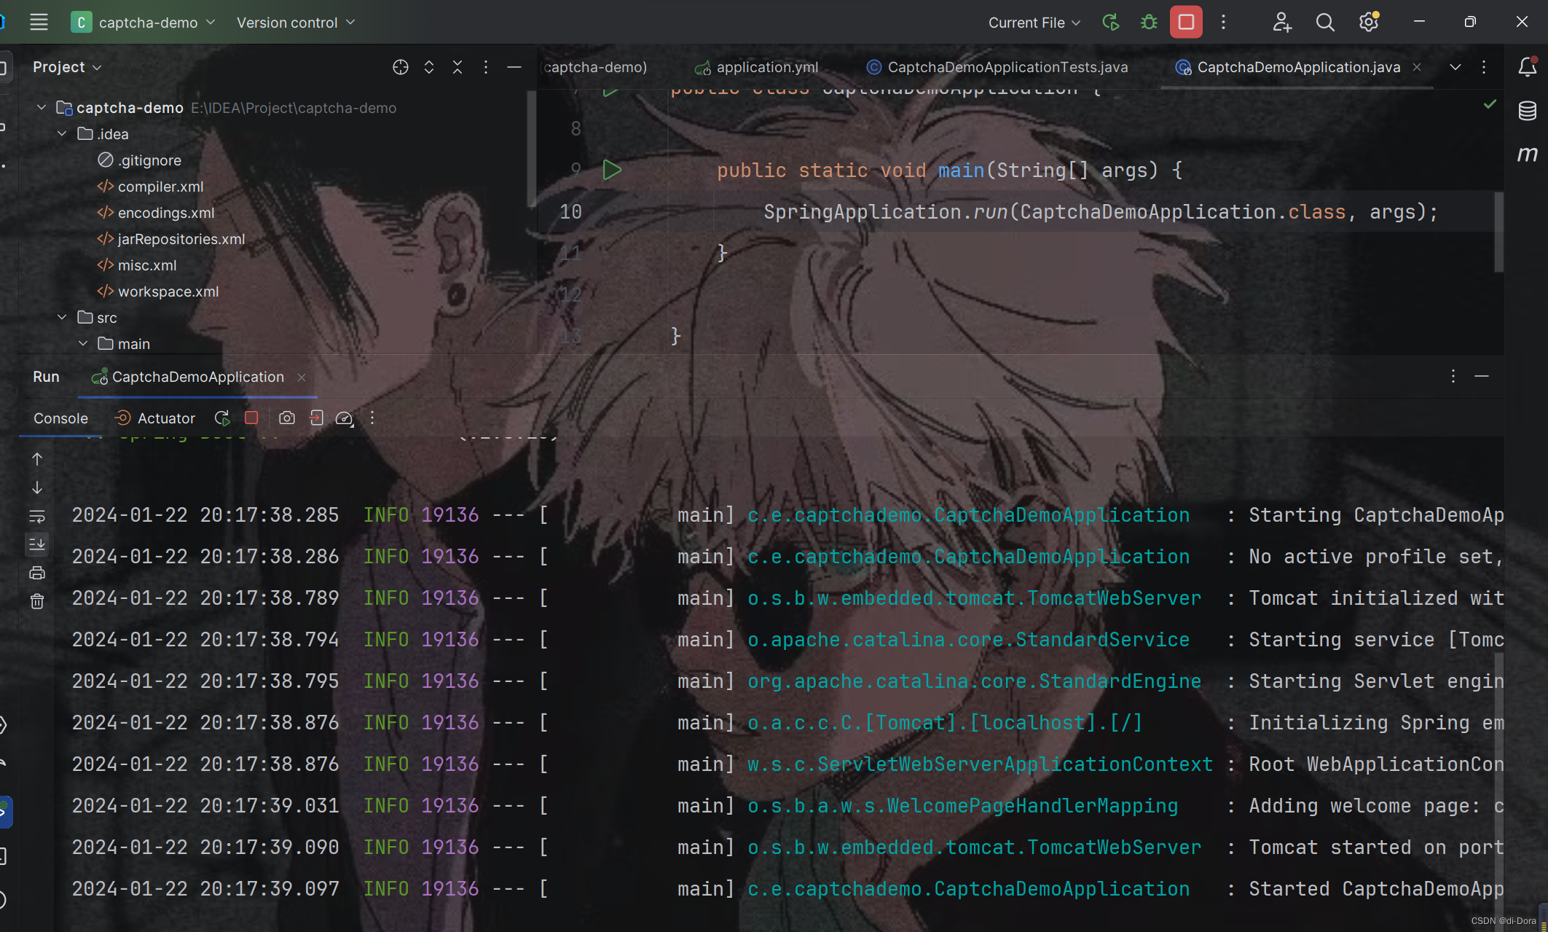The image size is (1548, 932).
Task: Click the green inspection checkmark
Action: (1490, 104)
